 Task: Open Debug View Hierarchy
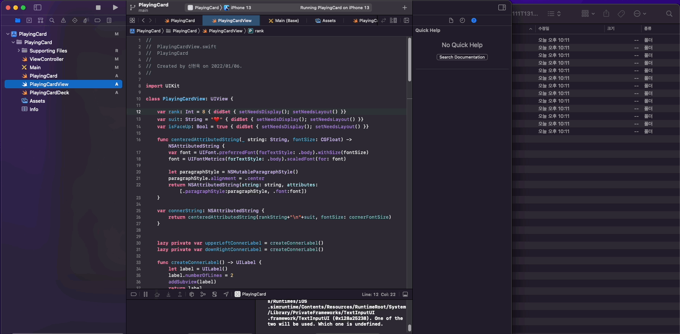tap(192, 294)
